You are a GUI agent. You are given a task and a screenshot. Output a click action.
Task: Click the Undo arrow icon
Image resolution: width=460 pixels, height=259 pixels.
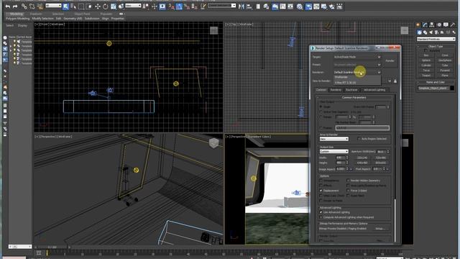coord(8,6)
